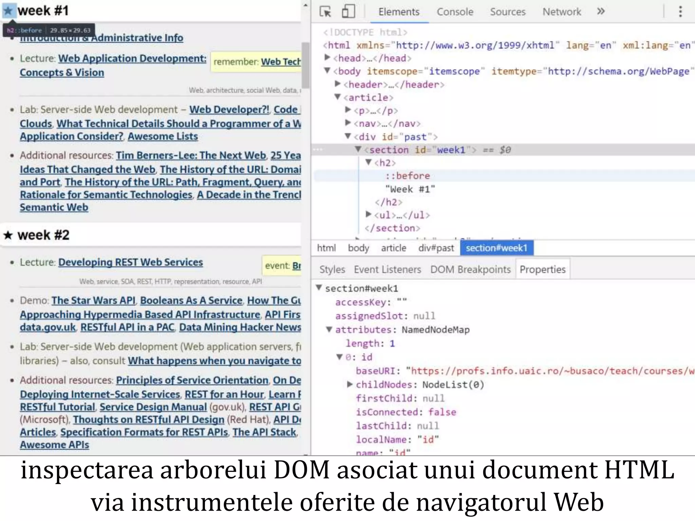Open the Developing REST Web Services link
695x521 pixels.
tap(130, 262)
